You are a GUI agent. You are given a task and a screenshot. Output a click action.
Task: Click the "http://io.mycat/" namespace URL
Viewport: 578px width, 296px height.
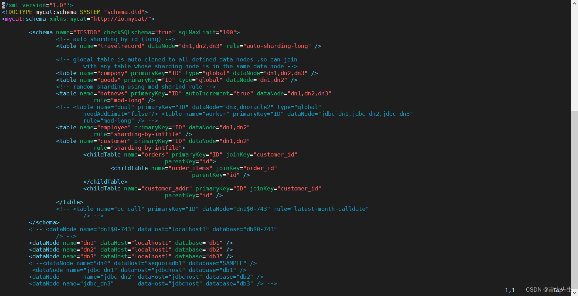121,19
